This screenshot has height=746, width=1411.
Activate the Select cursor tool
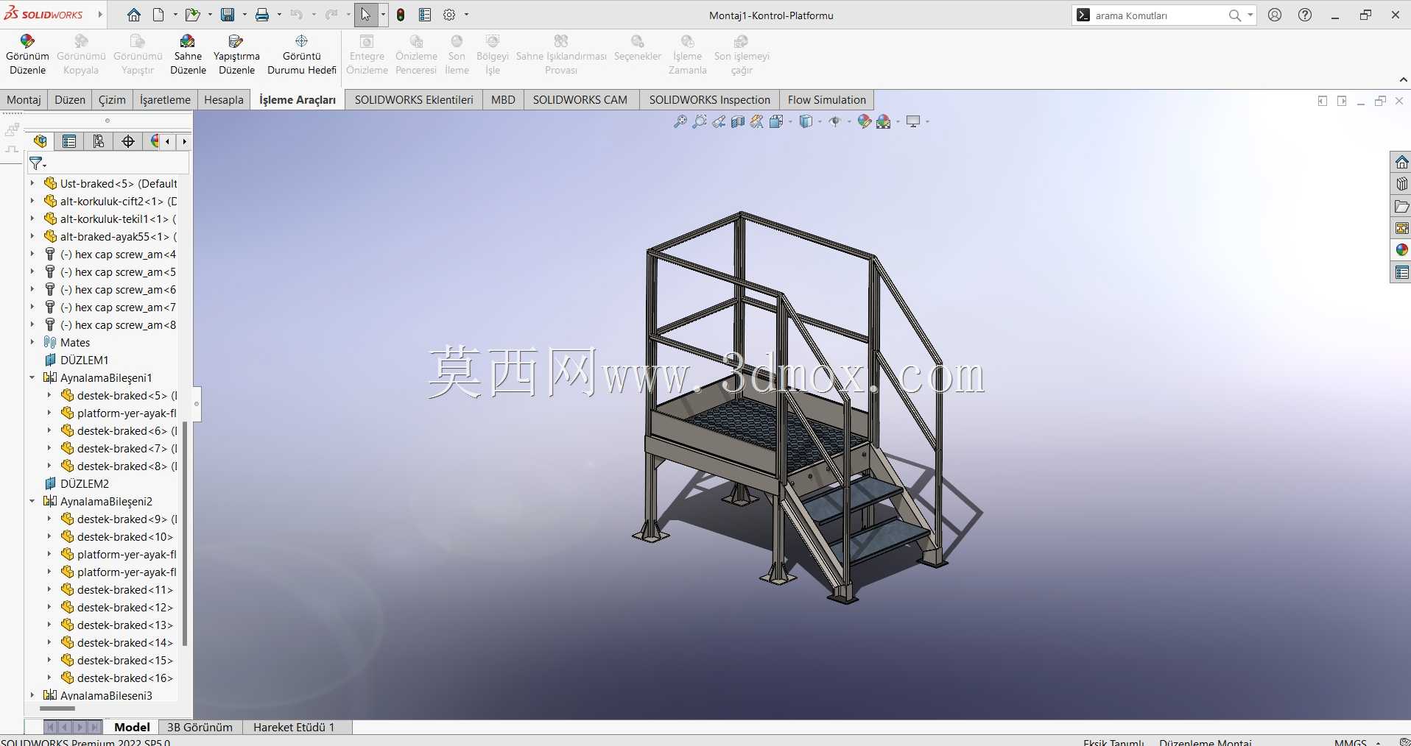(x=366, y=15)
